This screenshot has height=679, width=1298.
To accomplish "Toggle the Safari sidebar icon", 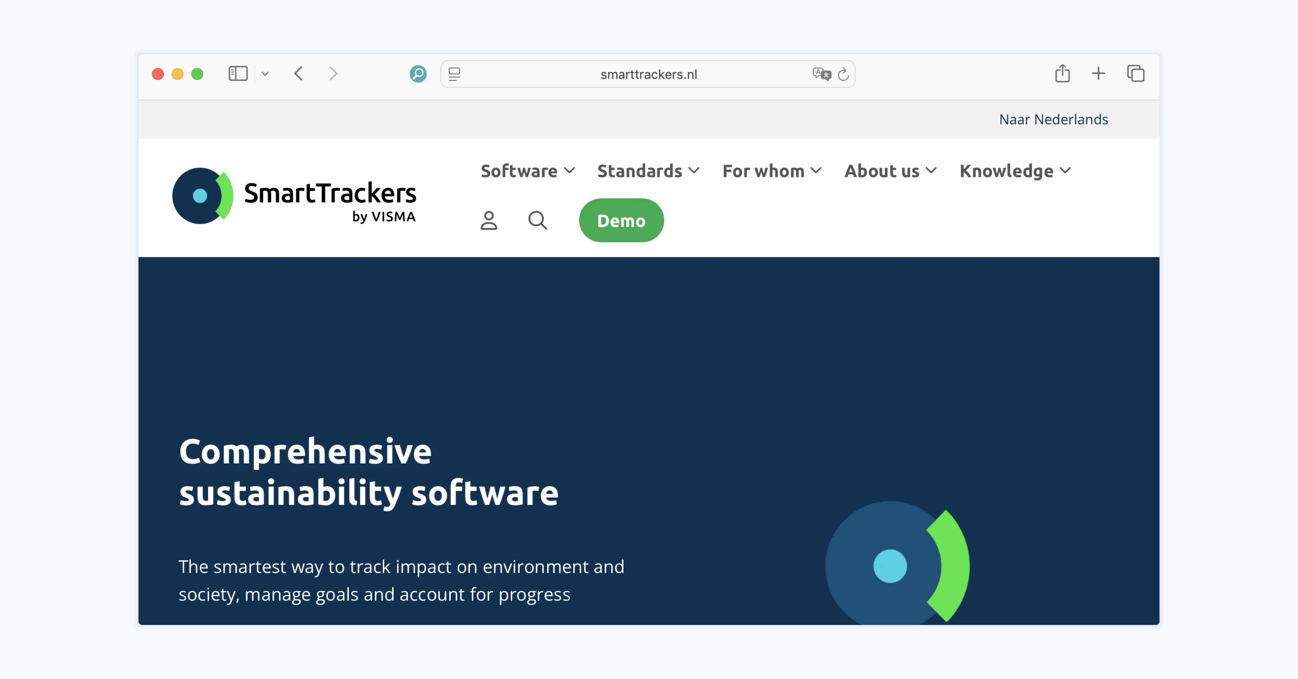I will [238, 74].
